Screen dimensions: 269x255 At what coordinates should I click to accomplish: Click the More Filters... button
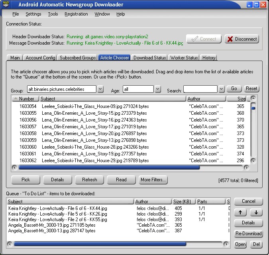point(153,180)
